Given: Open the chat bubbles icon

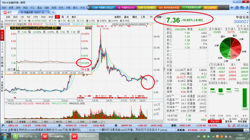Looking at the screenshot, I should click(x=242, y=7).
